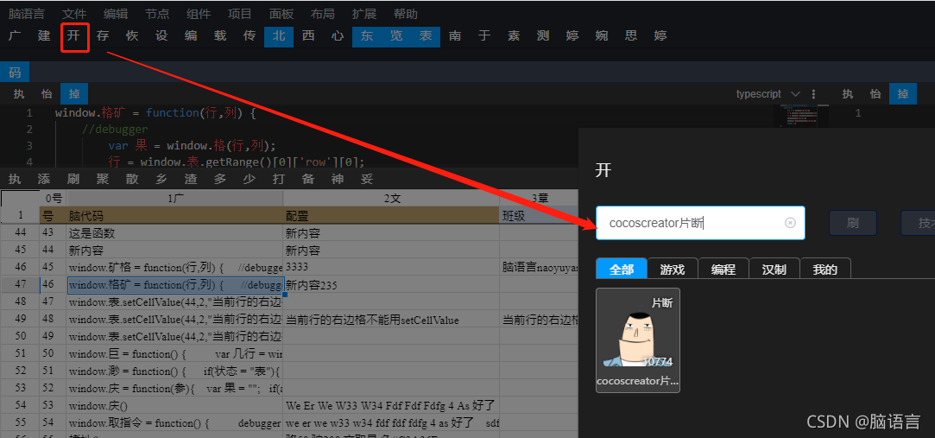Viewport: 935px width, 438px height.
Task: Click 神 in the table toolbar
Action: [x=338, y=179]
